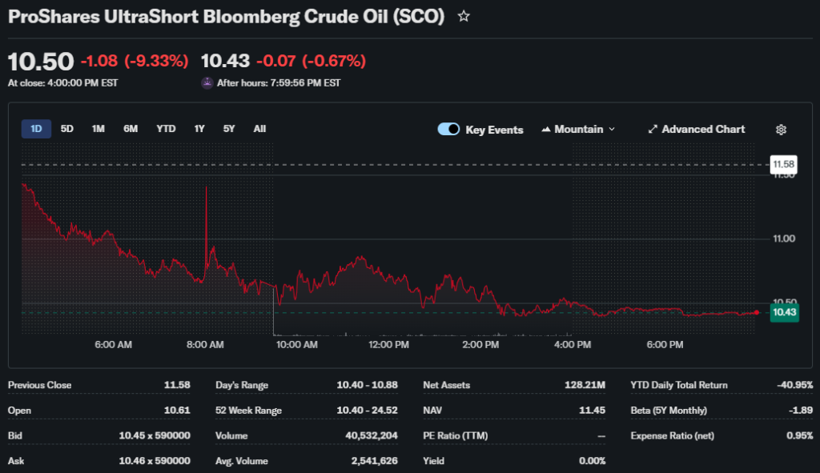Screen dimensions: 820x473
Task: Select the YTD range tab
Action: coord(166,129)
